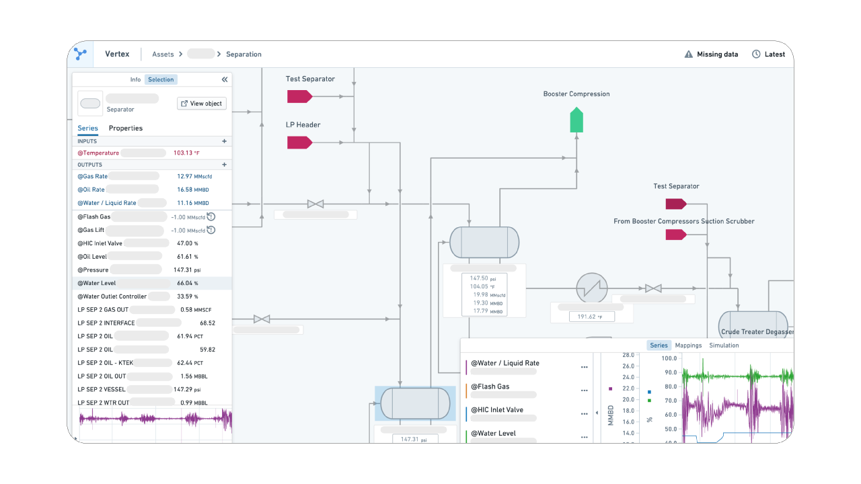Click the purple MMBD axis legend swatch

coord(610,389)
